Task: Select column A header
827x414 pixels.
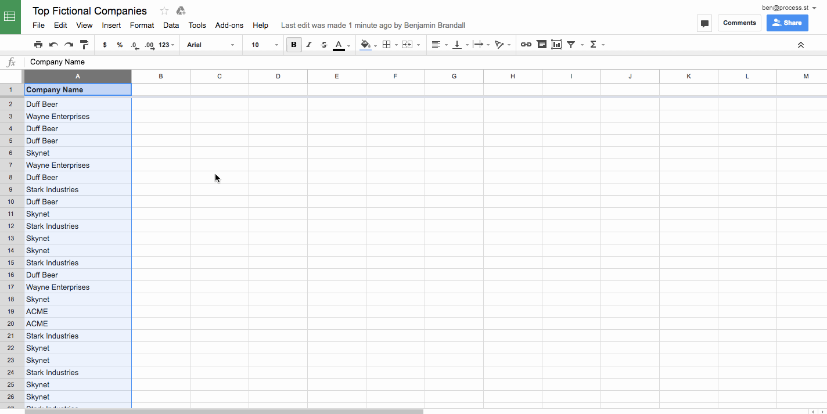Action: (x=78, y=77)
